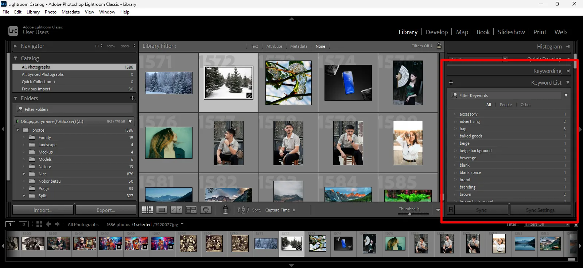
Task: Open the Filters Off preset dropdown in Library Filter
Action: [422, 46]
